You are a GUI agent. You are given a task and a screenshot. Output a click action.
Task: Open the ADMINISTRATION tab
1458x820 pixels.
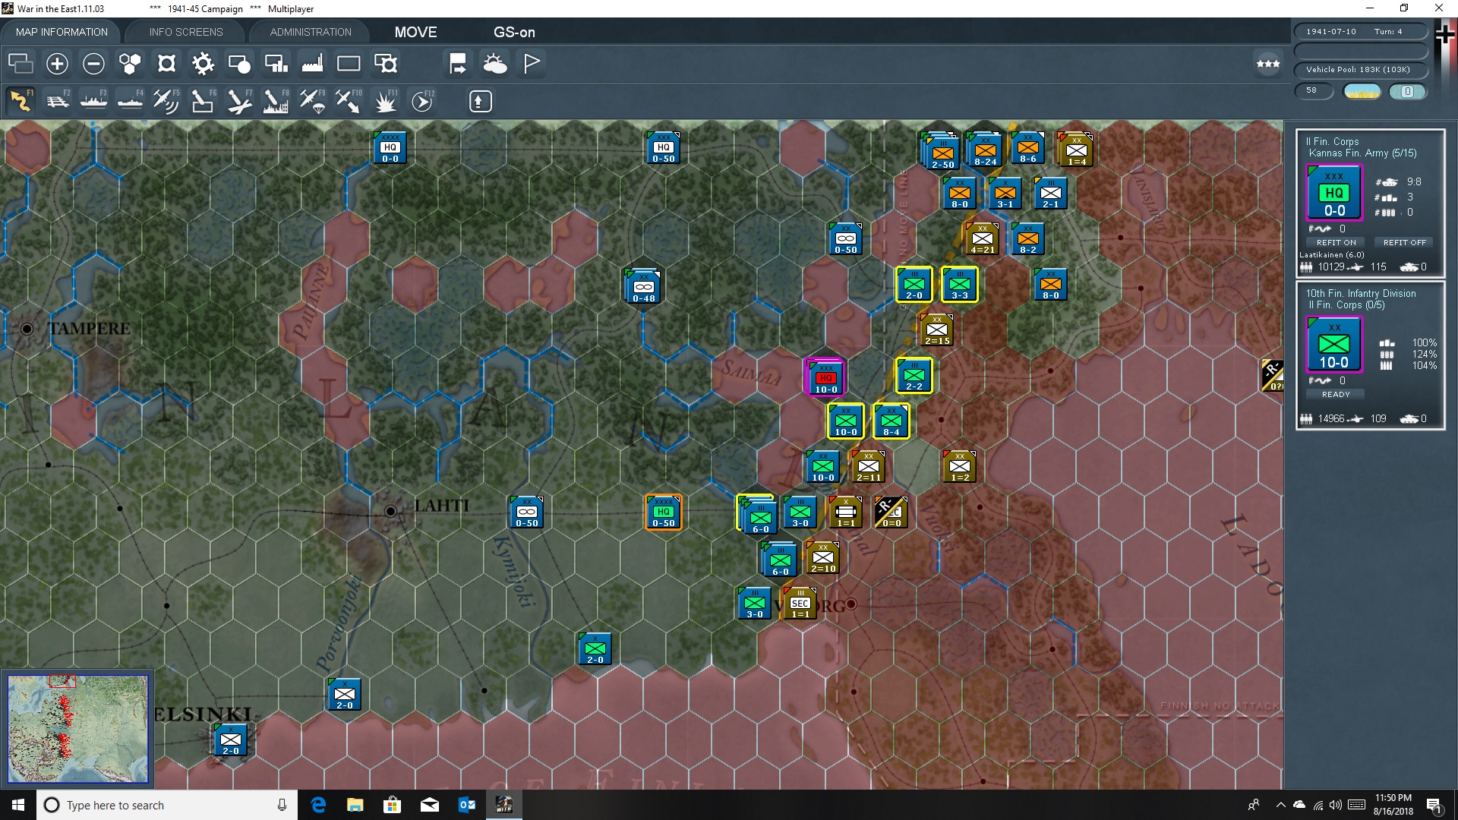(x=311, y=32)
